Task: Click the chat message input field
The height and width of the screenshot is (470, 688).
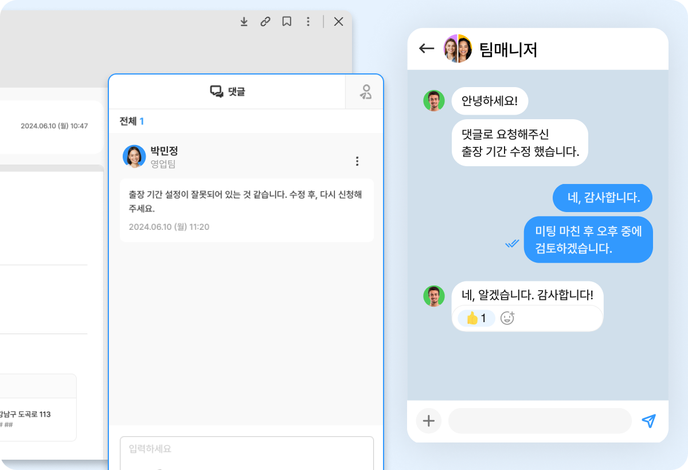Action: (x=540, y=421)
